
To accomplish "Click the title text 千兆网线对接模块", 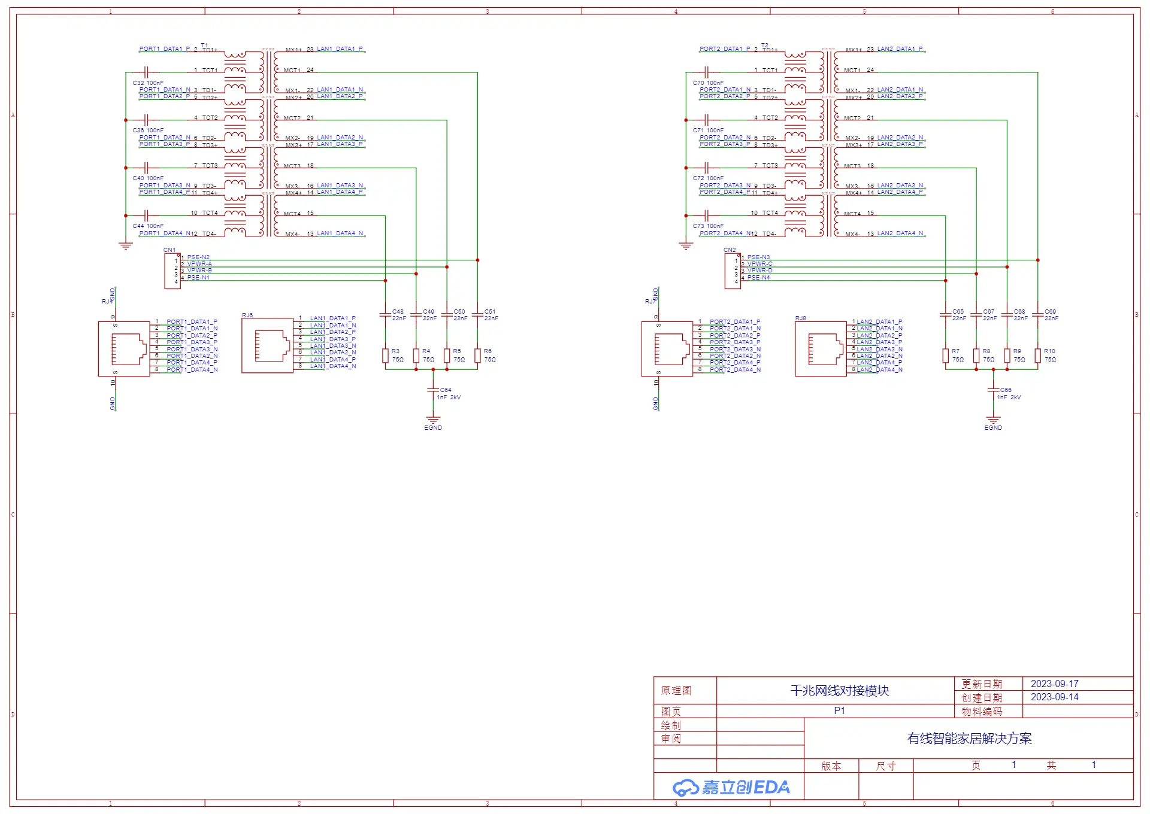I will pyautogui.click(x=840, y=691).
